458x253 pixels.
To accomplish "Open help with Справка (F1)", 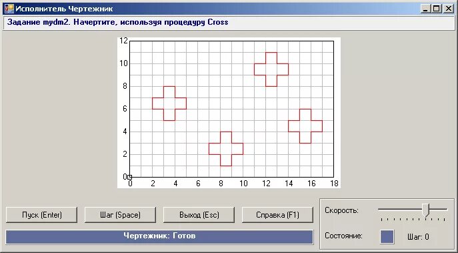I will tap(277, 215).
